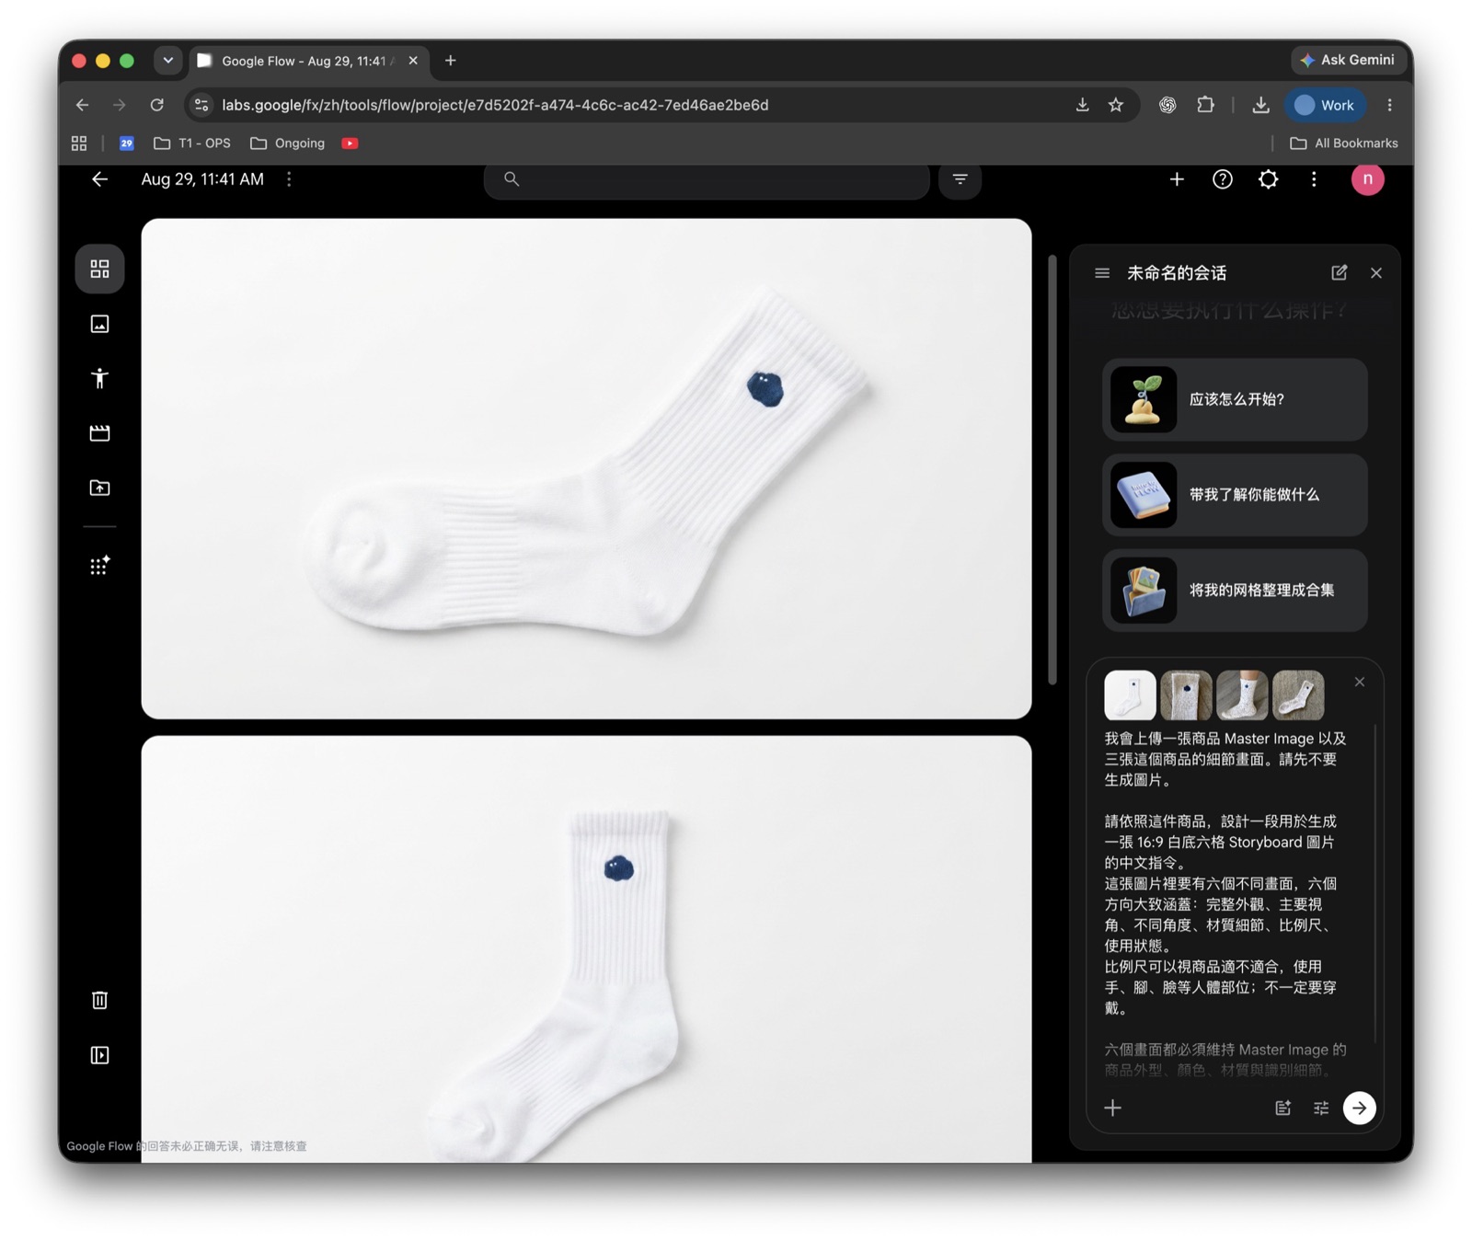Open project options next to Aug 29 title
Image resolution: width=1472 pixels, height=1240 pixels.
(x=289, y=179)
